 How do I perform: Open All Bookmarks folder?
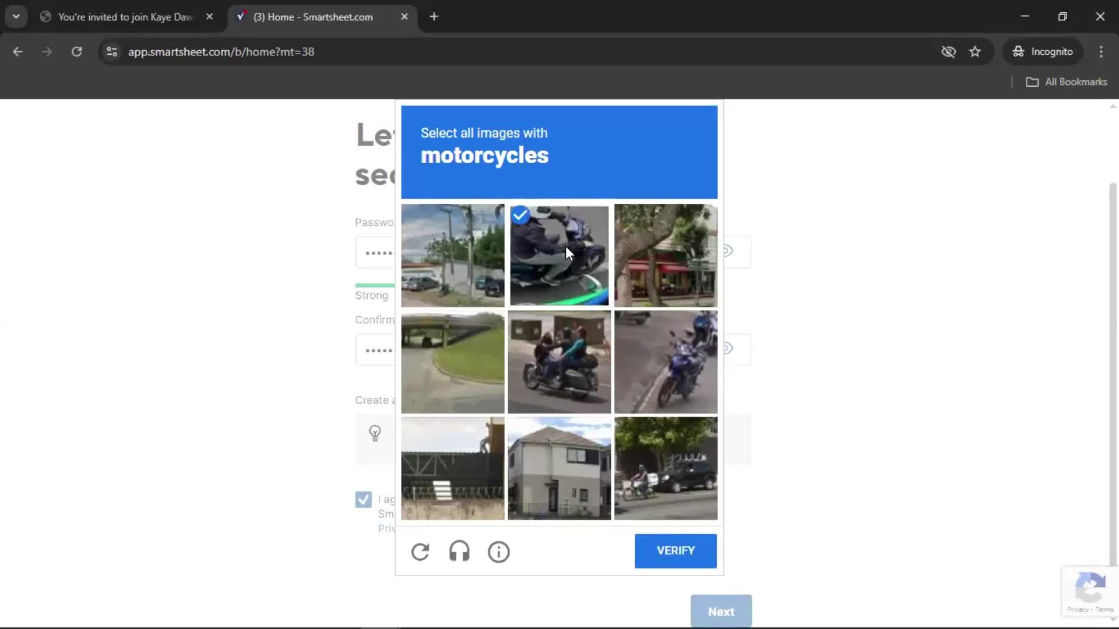click(1067, 82)
